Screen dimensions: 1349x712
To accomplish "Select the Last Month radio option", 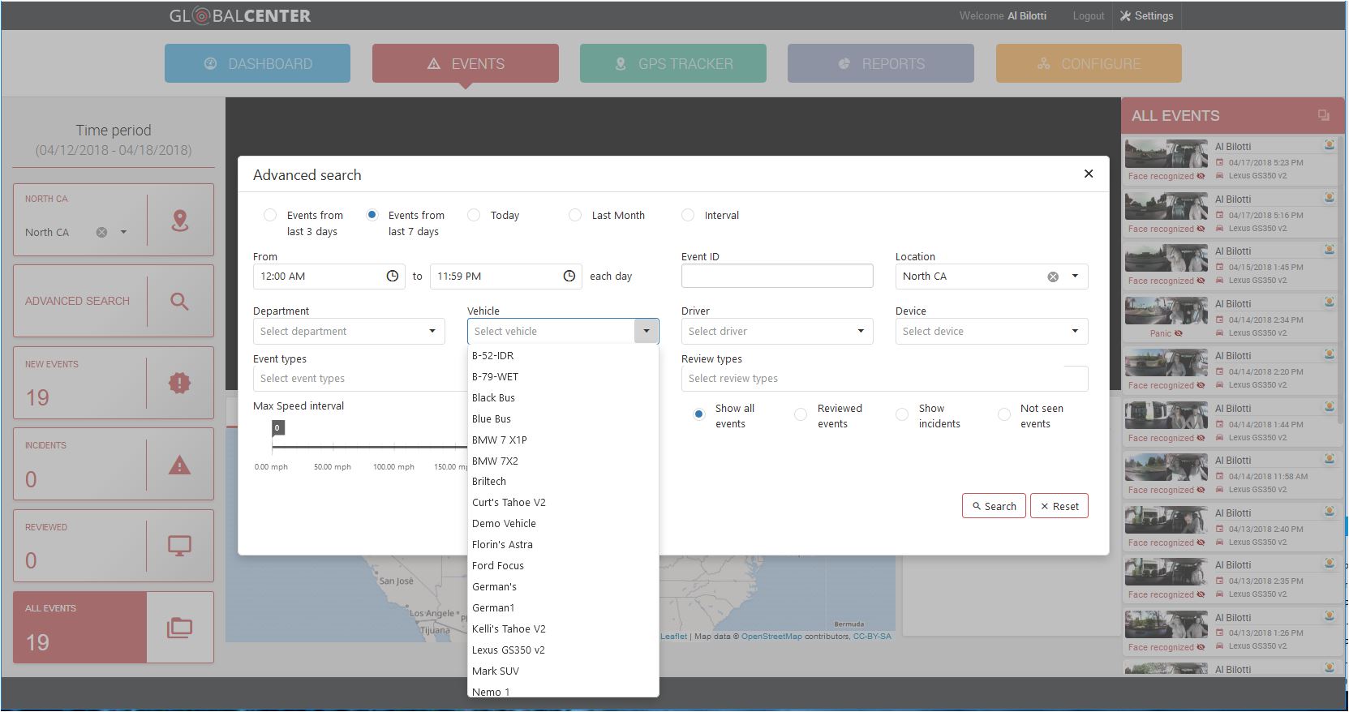I will coord(575,215).
